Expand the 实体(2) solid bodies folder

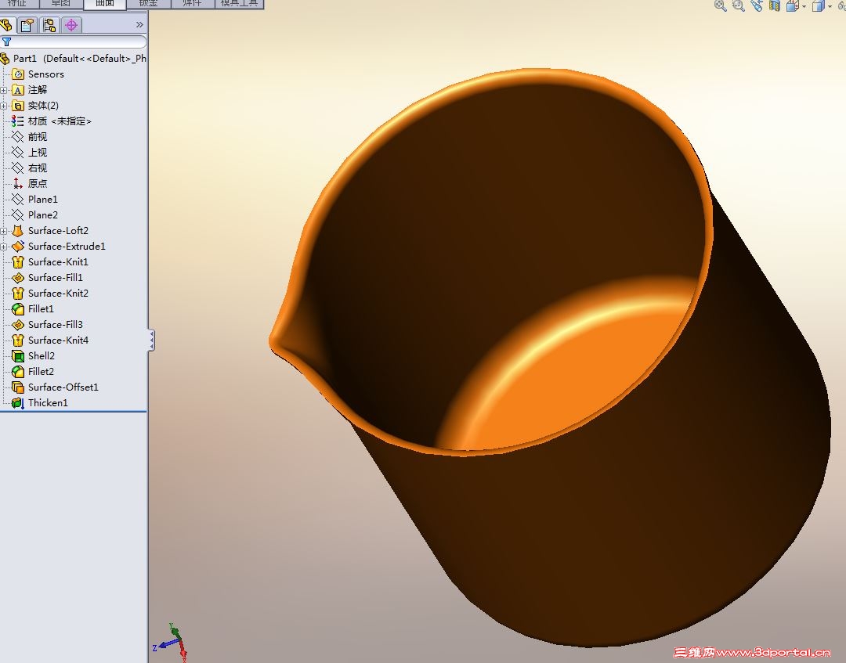coord(3,106)
